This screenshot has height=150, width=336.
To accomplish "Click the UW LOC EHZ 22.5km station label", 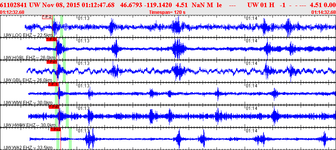I will [28, 35].
